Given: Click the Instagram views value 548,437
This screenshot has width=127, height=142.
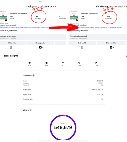Looking at the screenshot, I should 101,83.
